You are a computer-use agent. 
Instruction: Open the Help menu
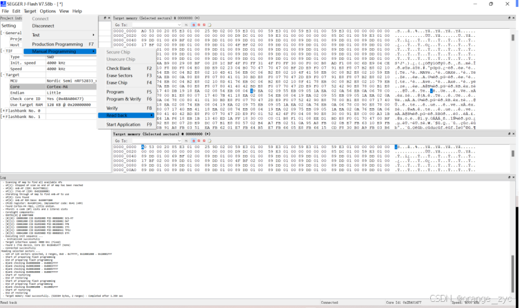click(77, 11)
